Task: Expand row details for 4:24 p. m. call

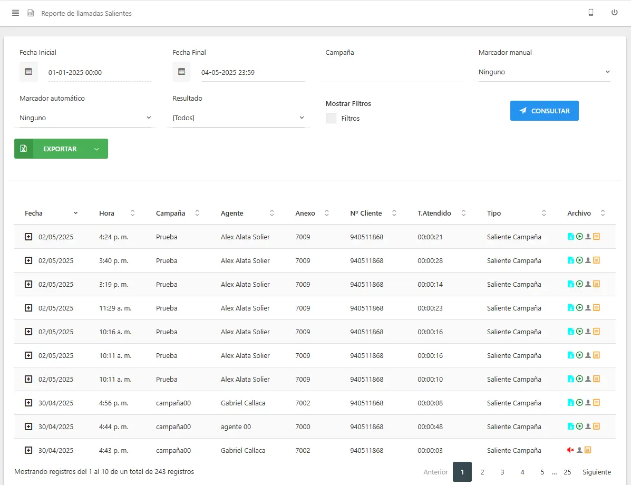Action: (28, 237)
